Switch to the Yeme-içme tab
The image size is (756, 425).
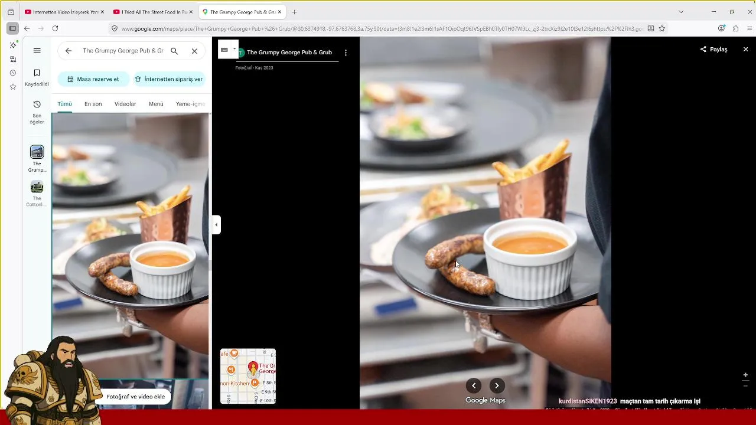point(190,104)
